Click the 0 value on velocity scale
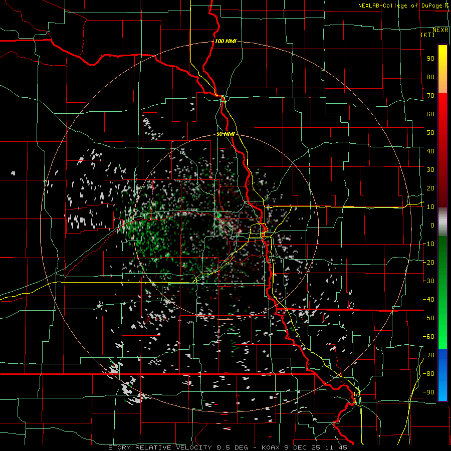 click(x=432, y=225)
